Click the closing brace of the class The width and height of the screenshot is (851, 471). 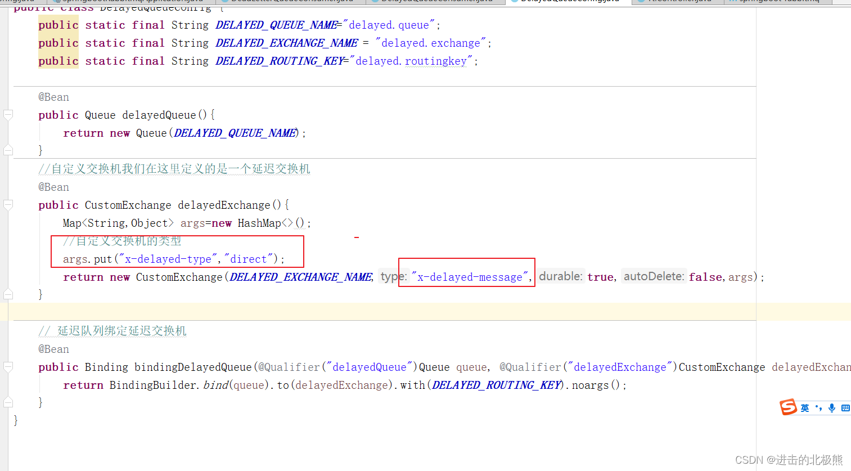point(16,420)
